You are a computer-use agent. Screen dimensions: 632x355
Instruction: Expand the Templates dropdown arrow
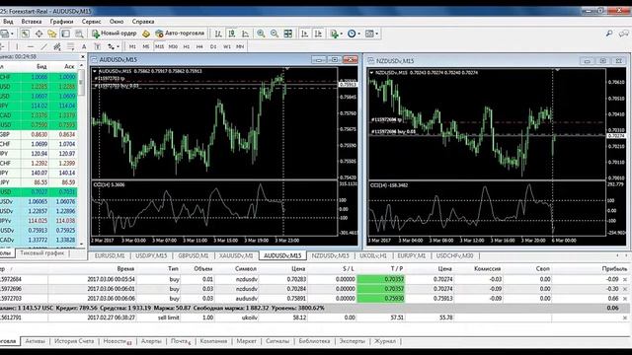tap(376, 34)
